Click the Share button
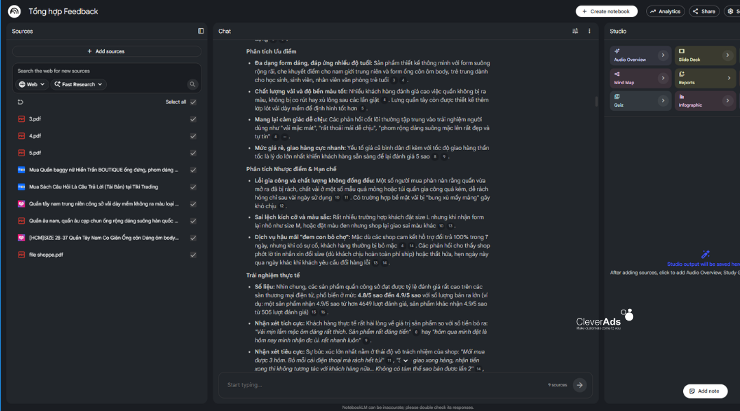740x411 pixels. (704, 12)
